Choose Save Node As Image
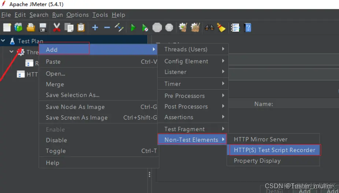Screen dimensions: 339x193 (x=98, y=107)
